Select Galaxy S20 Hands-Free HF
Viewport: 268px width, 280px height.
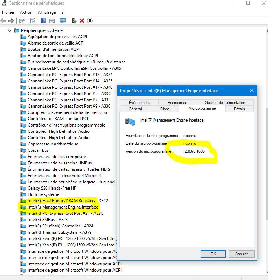52,188
